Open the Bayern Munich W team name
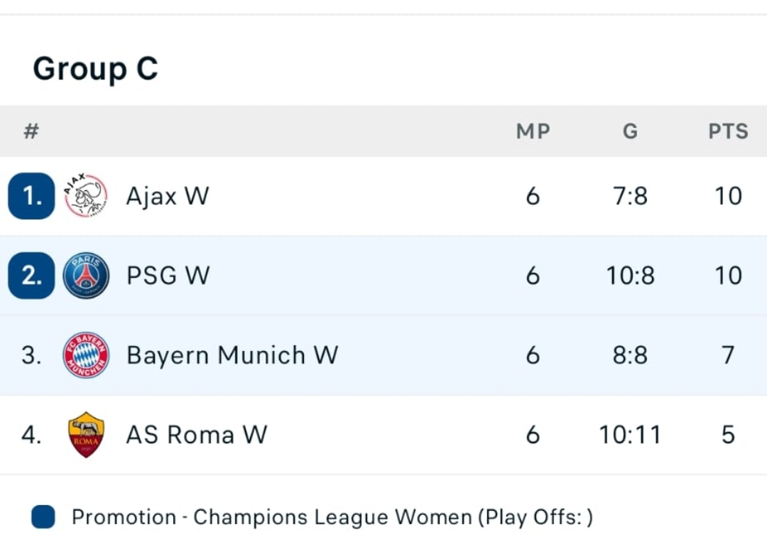The height and width of the screenshot is (547, 767). tap(232, 355)
